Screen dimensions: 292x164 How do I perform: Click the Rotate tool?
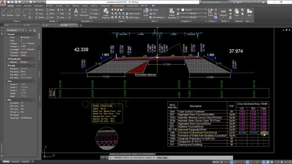pyautogui.click(x=51, y=10)
